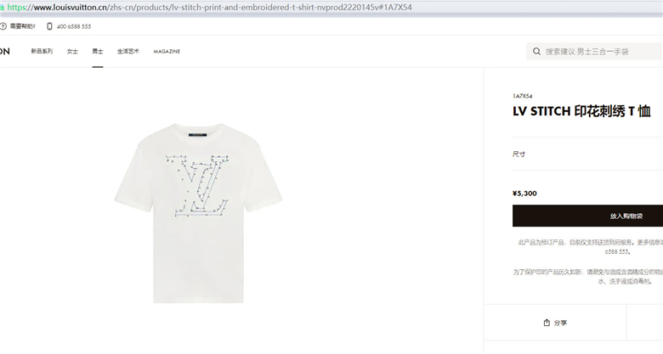Click the secure lock icon in address bar
This screenshot has width=663, height=354.
tap(2, 7)
